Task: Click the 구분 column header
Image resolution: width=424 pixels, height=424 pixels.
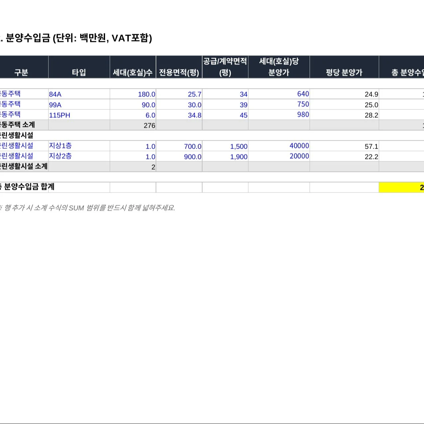Action: point(24,67)
